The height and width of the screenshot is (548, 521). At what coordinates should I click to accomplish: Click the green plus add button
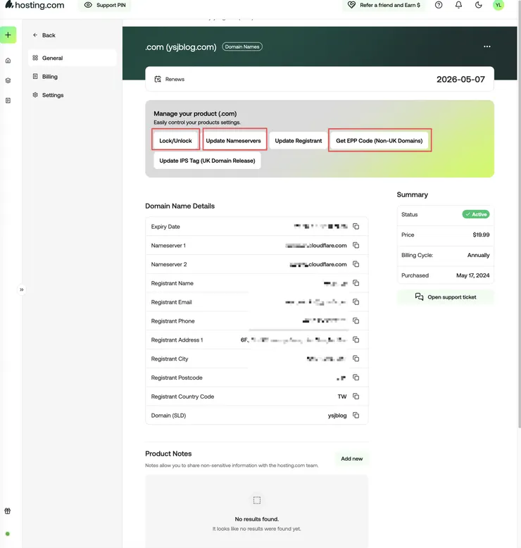click(x=8, y=35)
